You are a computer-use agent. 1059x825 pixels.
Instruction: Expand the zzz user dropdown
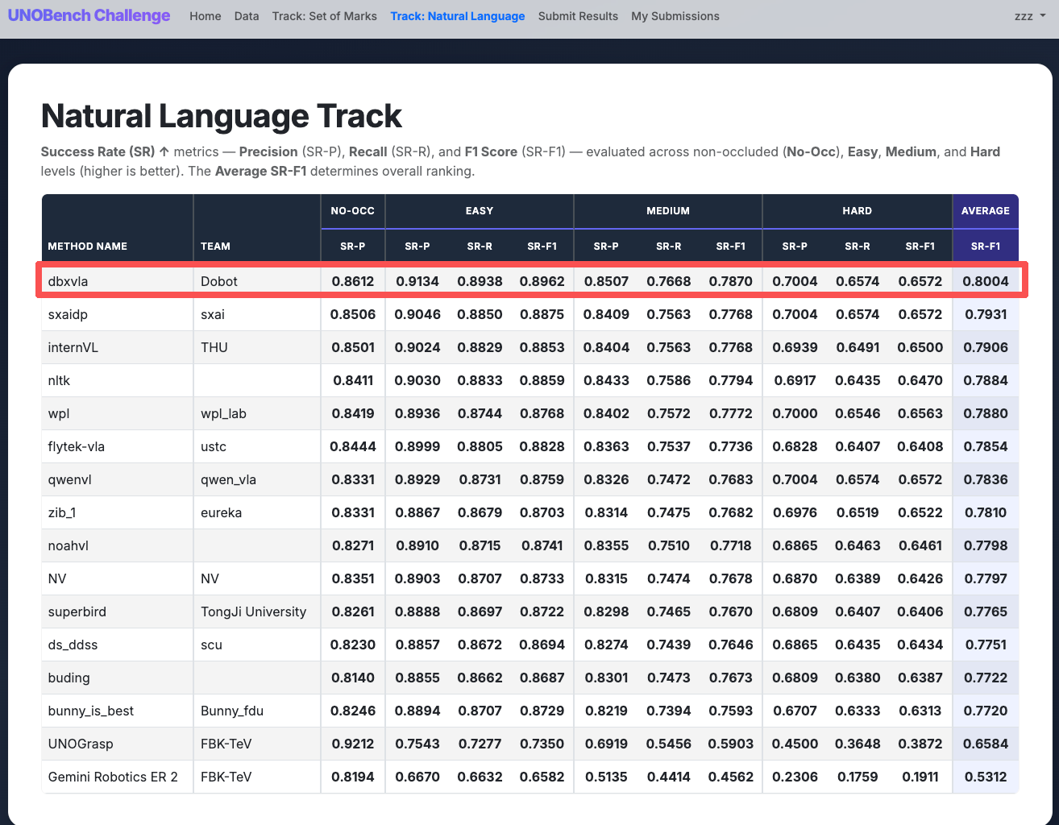coord(1030,16)
